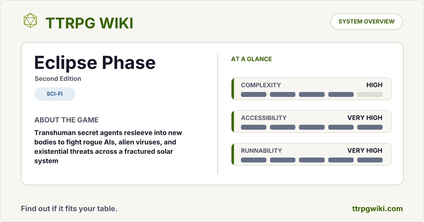Click the third Runnability bar segment

click(312, 160)
